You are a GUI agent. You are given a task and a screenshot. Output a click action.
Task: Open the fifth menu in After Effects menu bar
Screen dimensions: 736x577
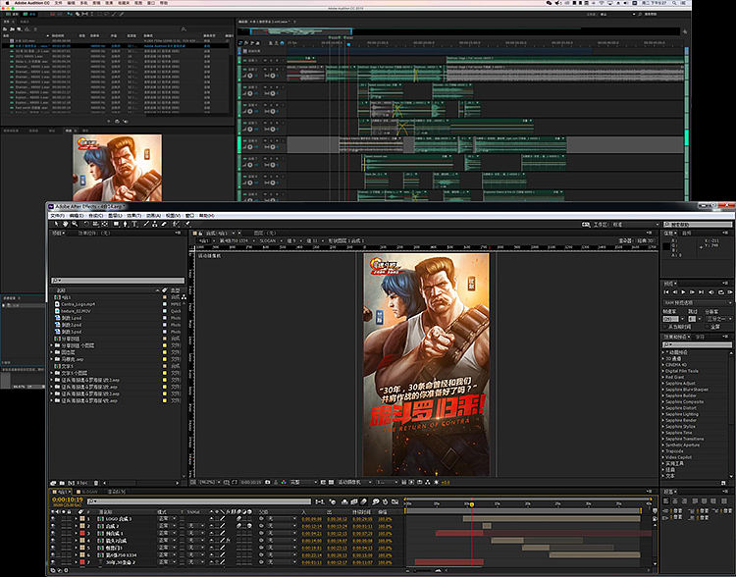pos(134,216)
